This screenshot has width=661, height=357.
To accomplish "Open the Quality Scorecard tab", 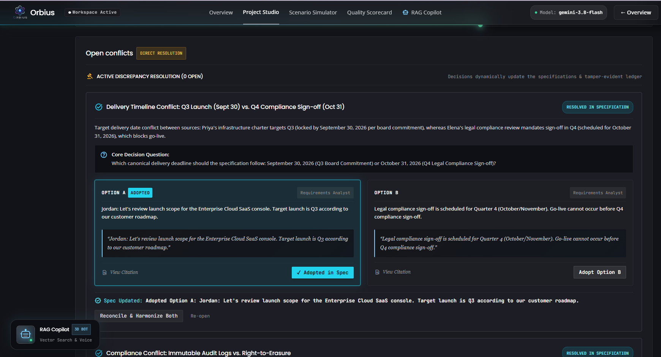I will click(x=370, y=13).
